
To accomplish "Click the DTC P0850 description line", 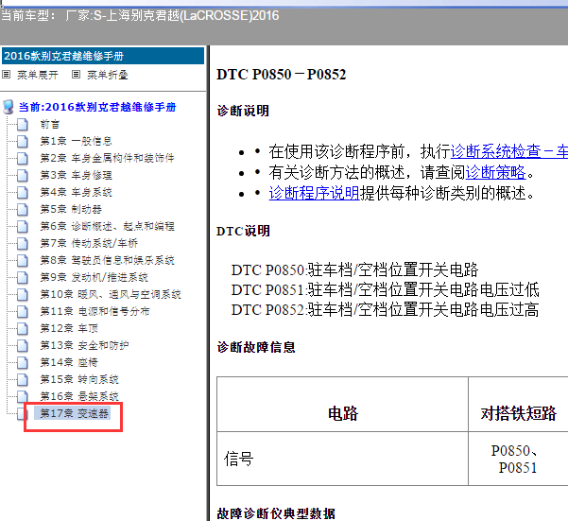I will pyautogui.click(x=355, y=269).
